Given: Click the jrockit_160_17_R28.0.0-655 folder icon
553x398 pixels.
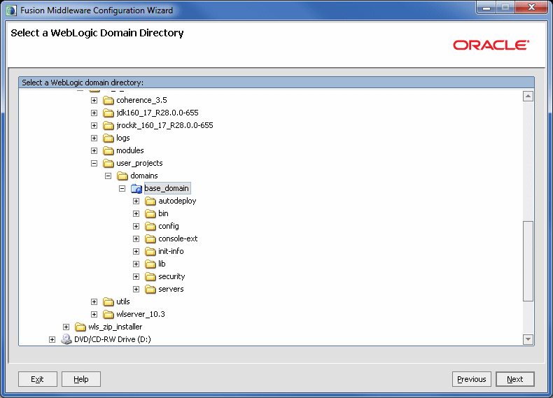Looking at the screenshot, I should (108, 125).
